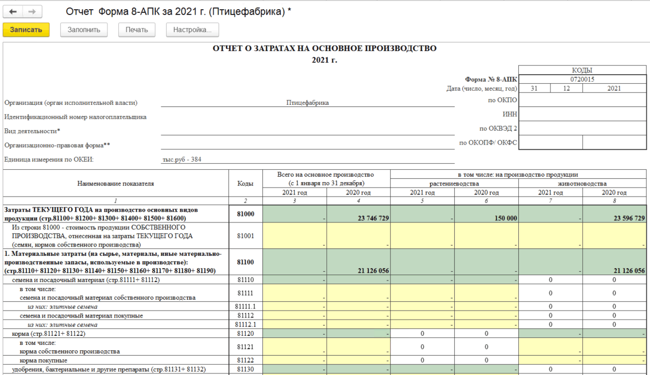Click the Вид деятельности blank line
The image size is (650, 375).
pyautogui.click(x=308, y=131)
